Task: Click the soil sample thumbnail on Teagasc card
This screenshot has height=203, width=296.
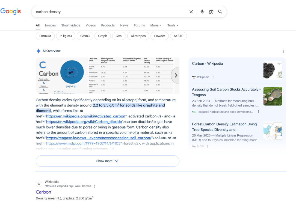Action: coord(273,96)
